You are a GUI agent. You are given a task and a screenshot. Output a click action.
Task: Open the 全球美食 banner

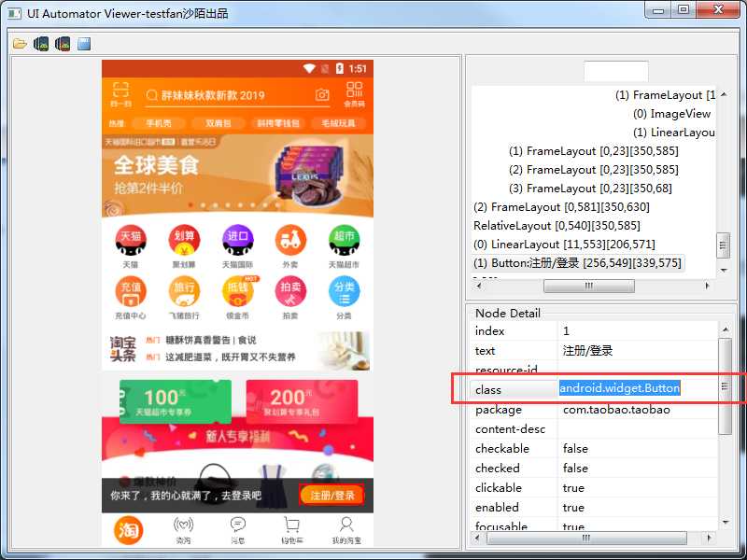(x=237, y=176)
